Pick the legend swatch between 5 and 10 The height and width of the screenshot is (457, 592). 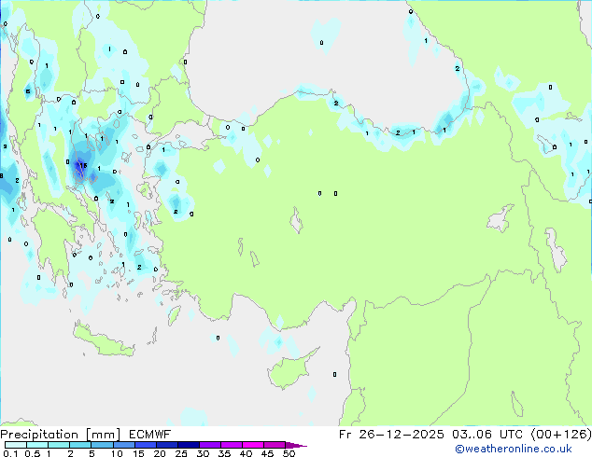point(103,446)
